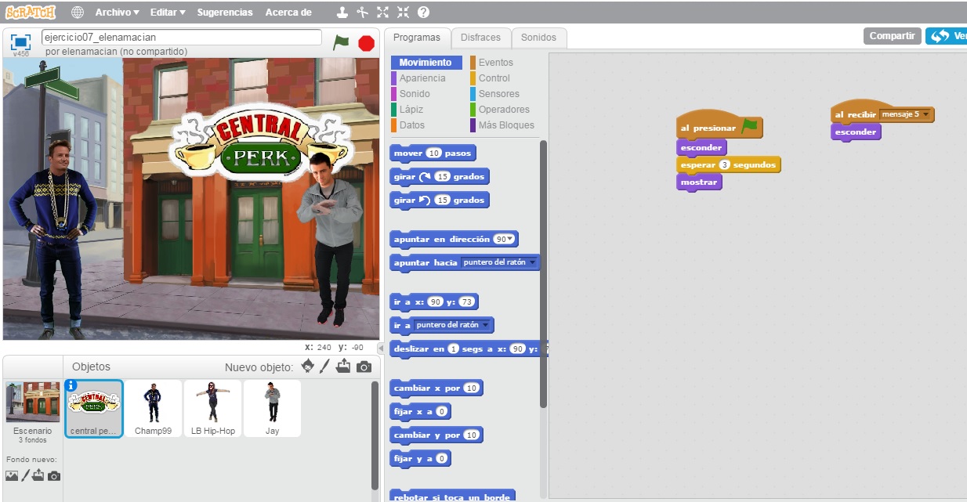This screenshot has height=502, width=967.
Task: Switch to Sonidos tab
Action: [x=538, y=38]
